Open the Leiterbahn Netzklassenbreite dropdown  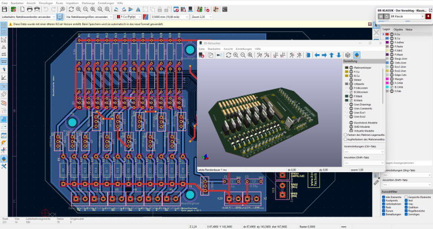coord(26,17)
